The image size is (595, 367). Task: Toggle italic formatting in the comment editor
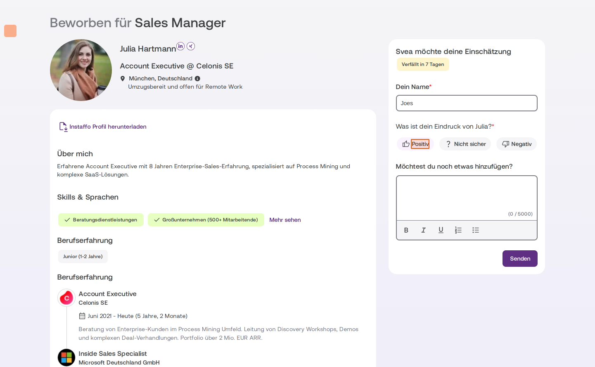[x=424, y=230]
